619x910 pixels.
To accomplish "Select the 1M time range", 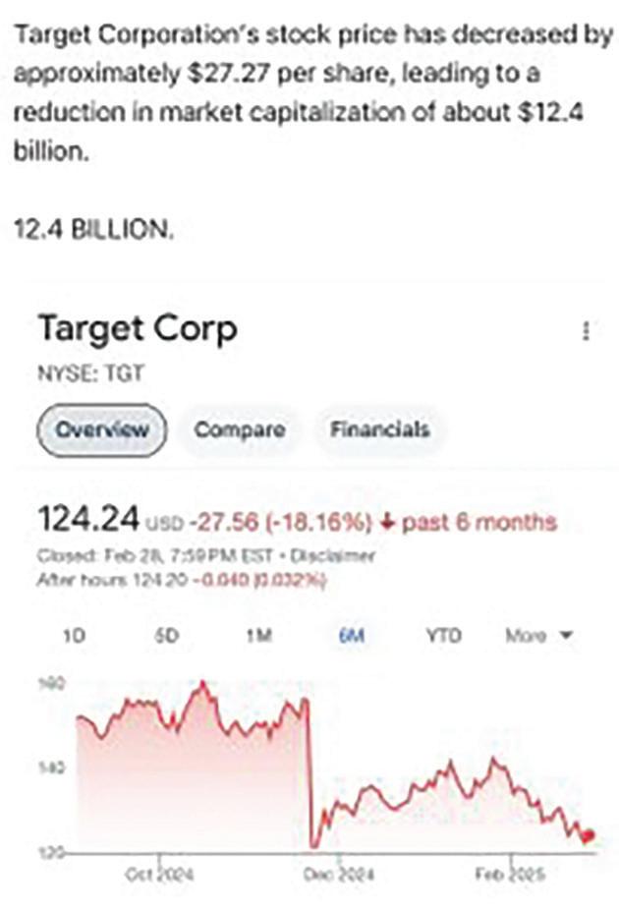I will [x=258, y=636].
